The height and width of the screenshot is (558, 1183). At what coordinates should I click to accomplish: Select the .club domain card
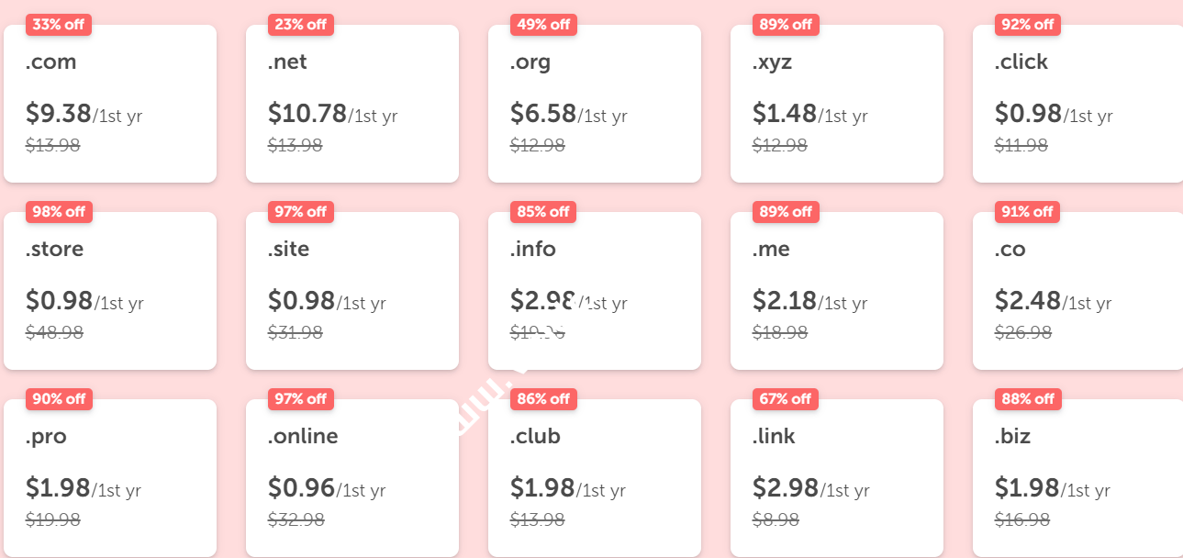[x=595, y=478]
